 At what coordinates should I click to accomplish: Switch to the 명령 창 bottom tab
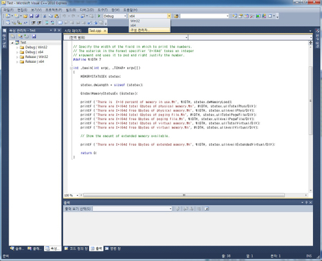(113, 249)
